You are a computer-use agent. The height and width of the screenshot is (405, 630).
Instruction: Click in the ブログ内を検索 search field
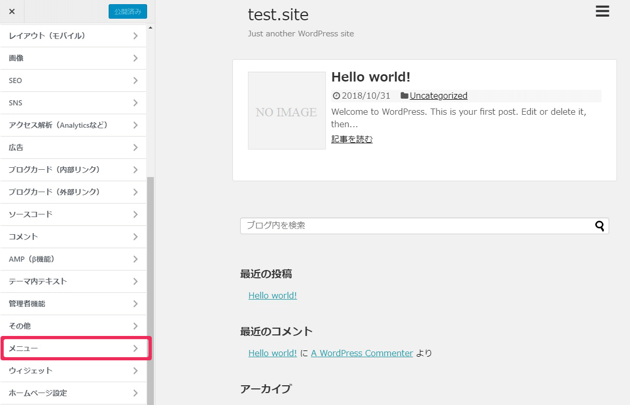(416, 226)
